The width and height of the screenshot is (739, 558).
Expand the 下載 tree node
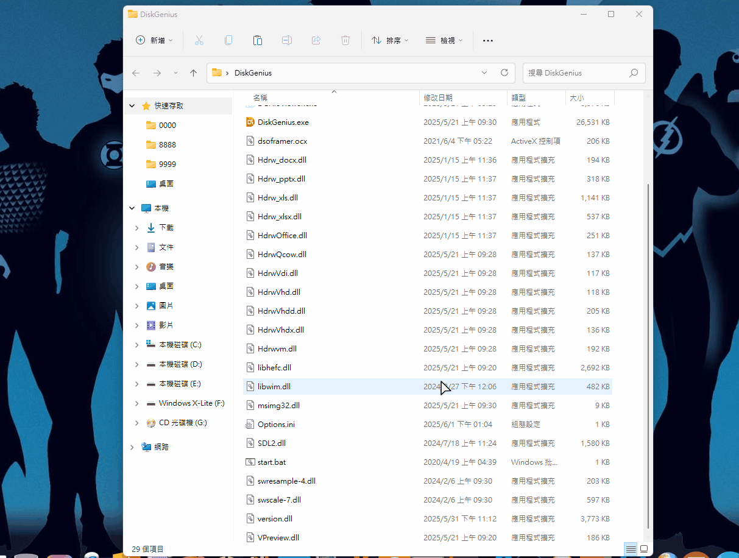click(137, 228)
